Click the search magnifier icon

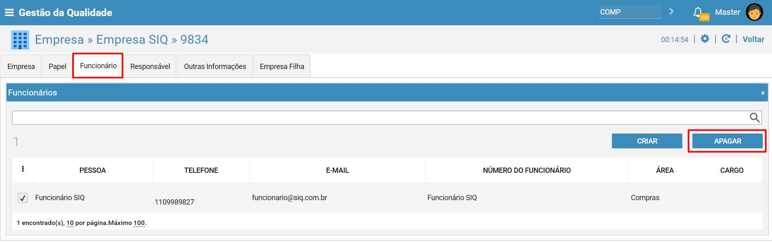pyautogui.click(x=755, y=117)
